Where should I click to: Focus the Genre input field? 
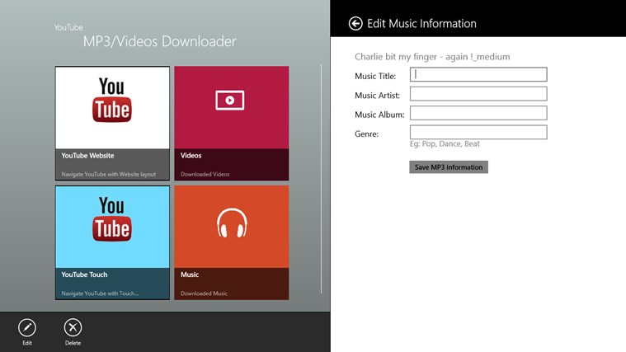click(x=478, y=132)
